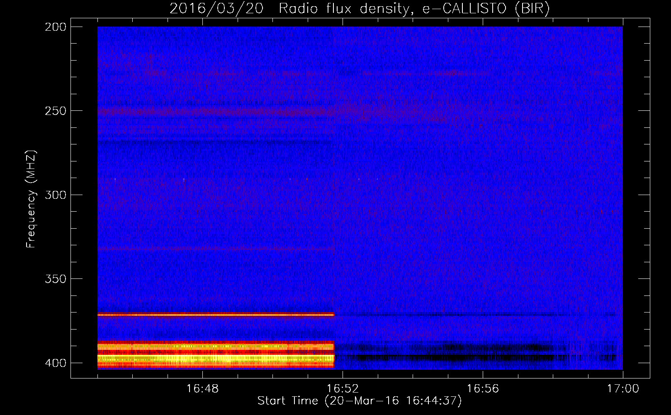Click the '16:56' time tick label
671x415 pixels.
[483, 389]
